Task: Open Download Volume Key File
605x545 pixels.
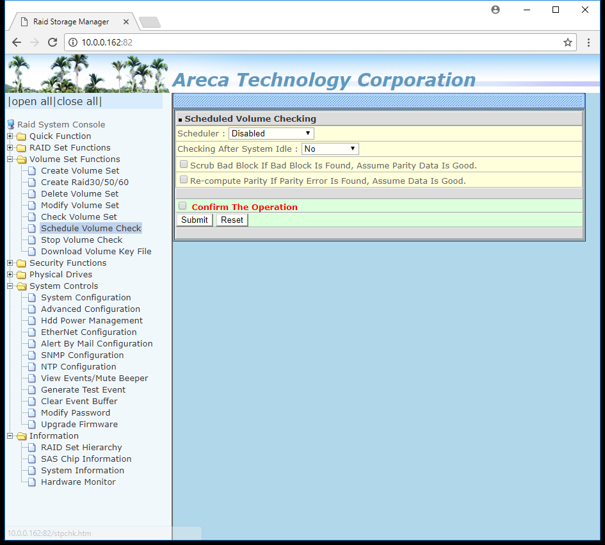Action: point(96,252)
